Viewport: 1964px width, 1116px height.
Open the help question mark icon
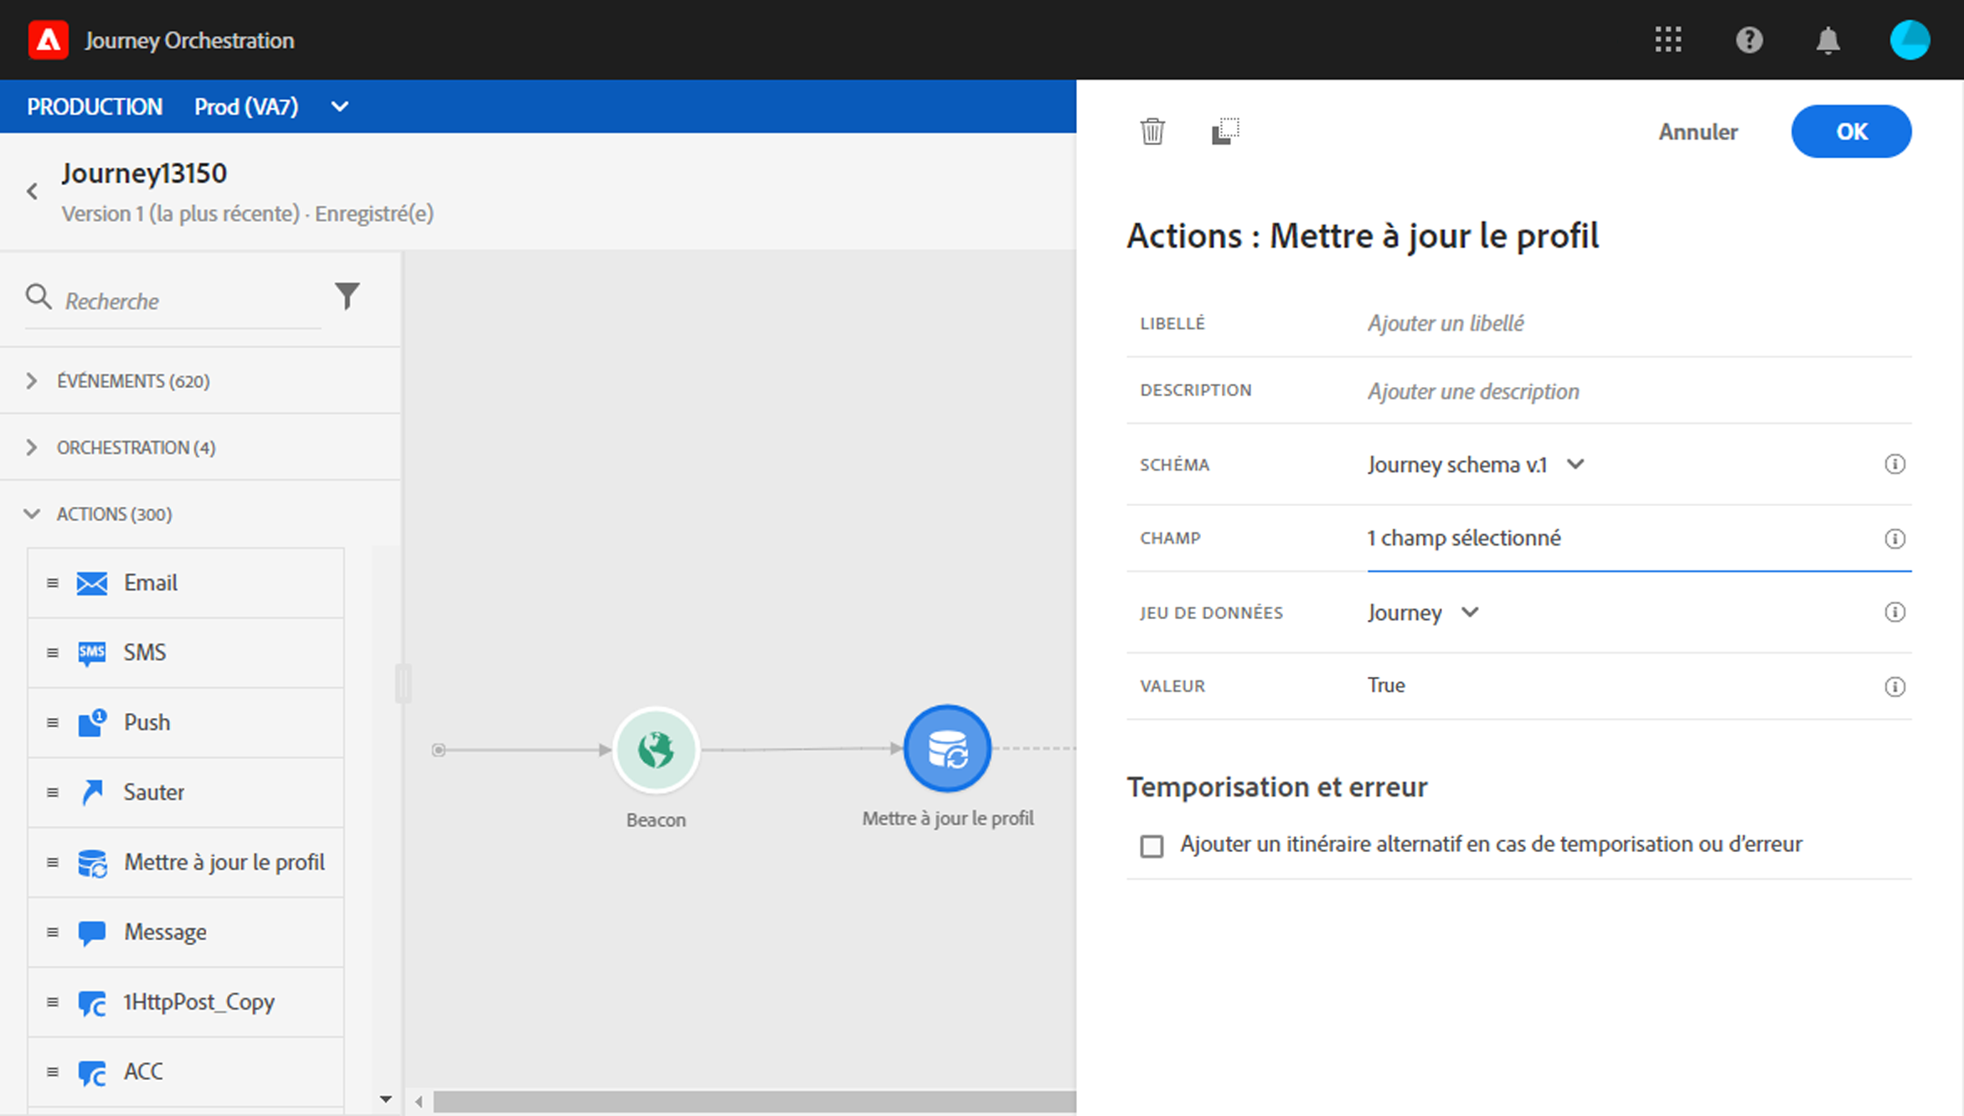1749,40
